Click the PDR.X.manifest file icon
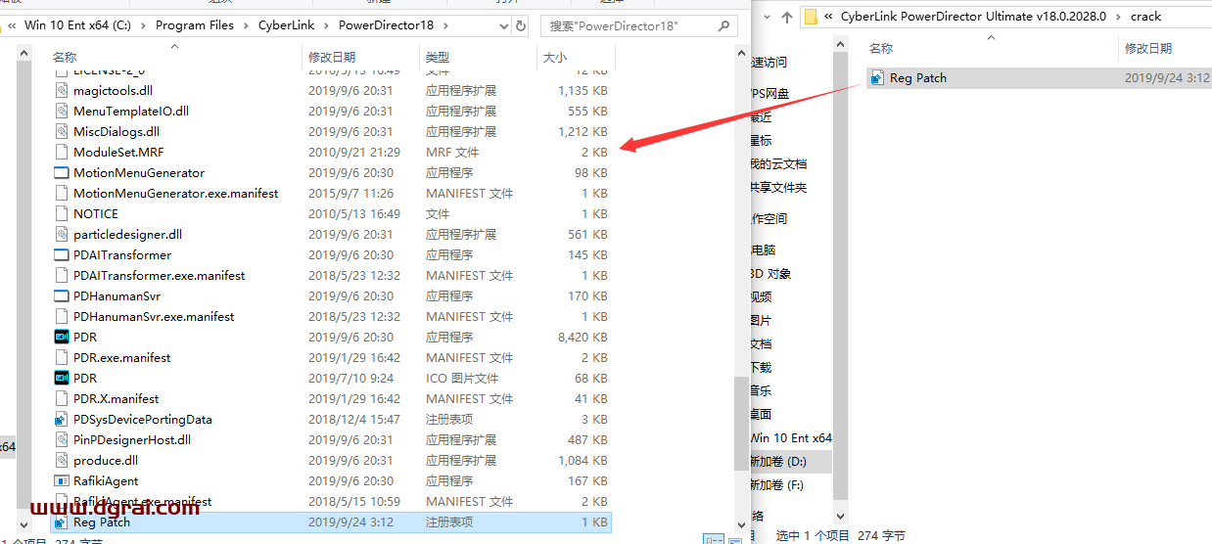The width and height of the screenshot is (1212, 544). click(x=62, y=398)
